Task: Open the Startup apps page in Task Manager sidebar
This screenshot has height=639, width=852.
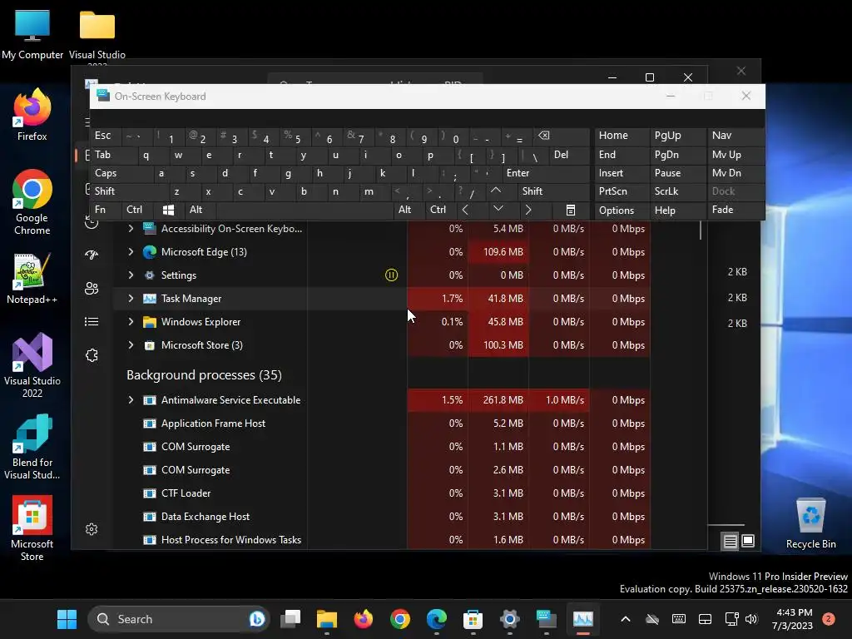Action: click(x=92, y=255)
